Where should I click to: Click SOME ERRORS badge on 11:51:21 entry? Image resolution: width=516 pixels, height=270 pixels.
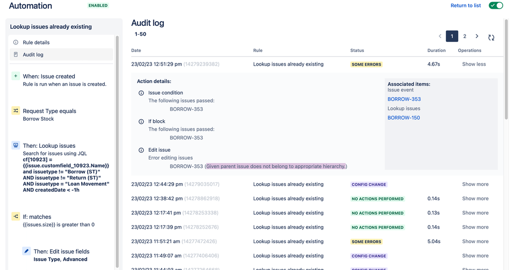[366, 242]
